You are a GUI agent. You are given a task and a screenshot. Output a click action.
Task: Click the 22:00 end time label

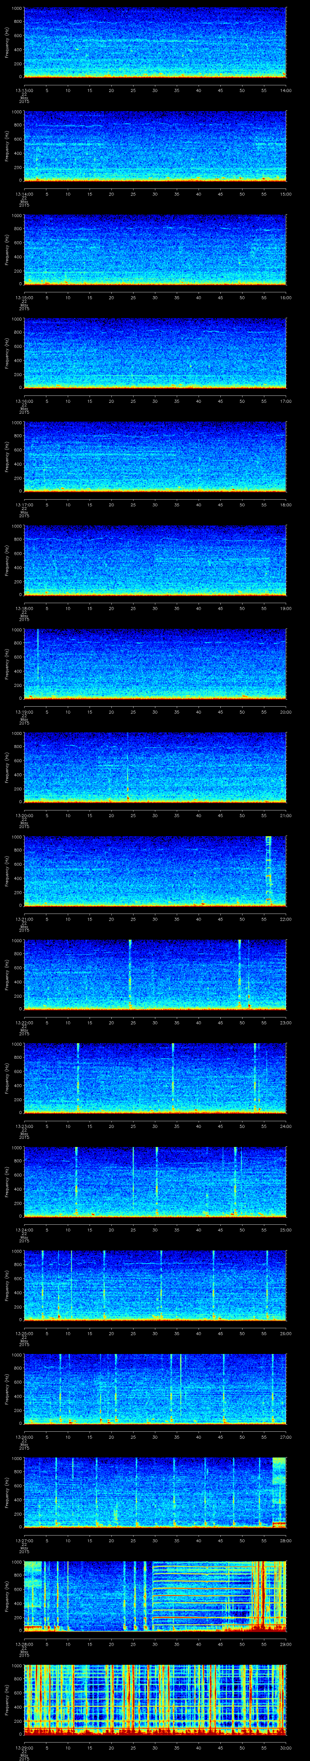[x=285, y=919]
